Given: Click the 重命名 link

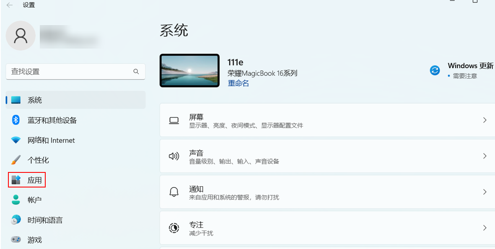Looking at the screenshot, I should [238, 83].
